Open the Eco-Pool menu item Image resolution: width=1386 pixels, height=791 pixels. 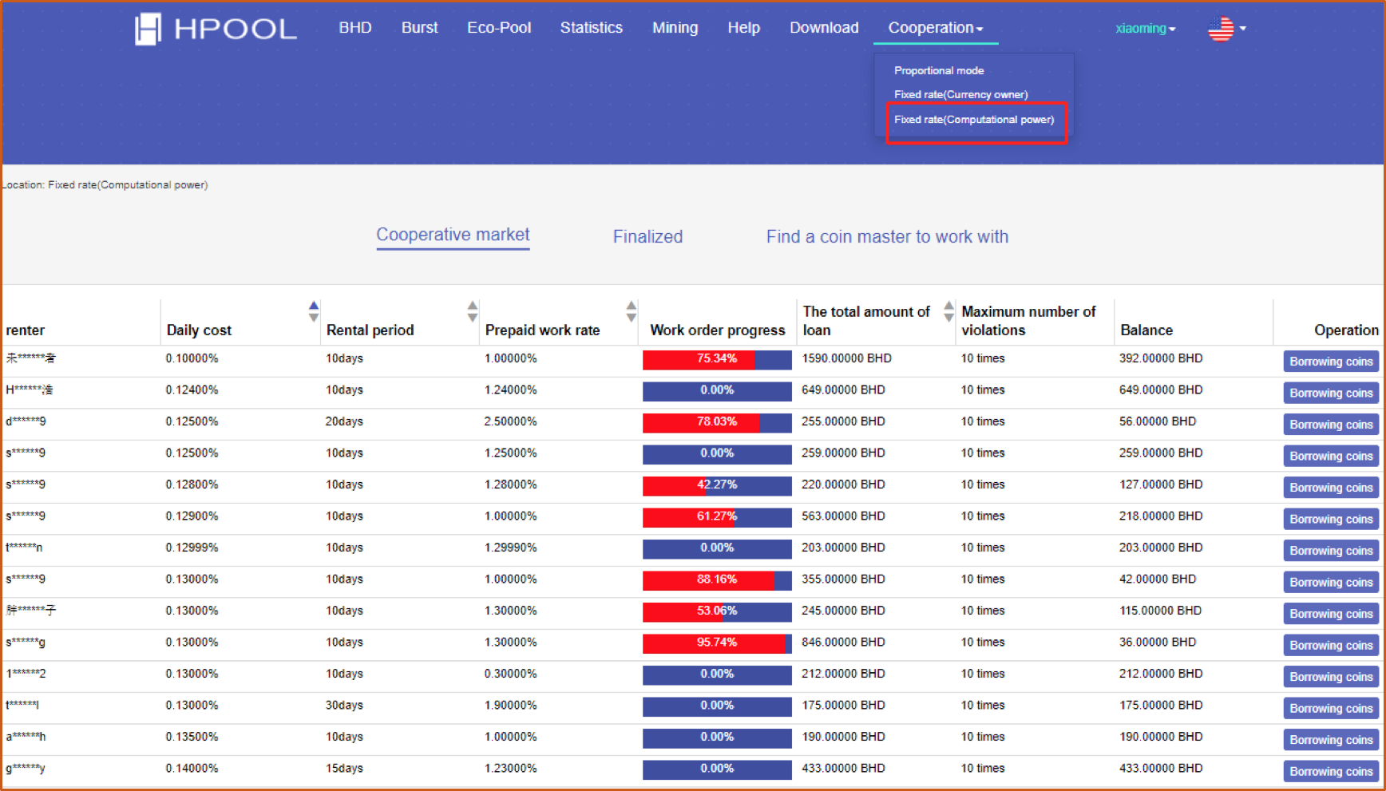point(499,28)
